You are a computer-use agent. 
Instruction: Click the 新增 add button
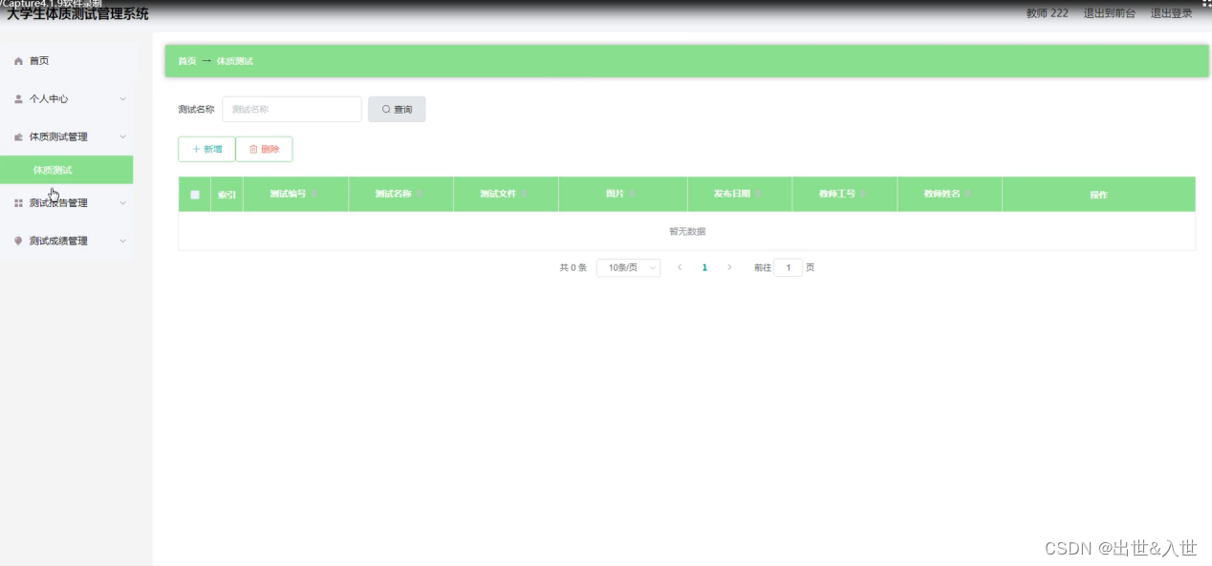(206, 149)
